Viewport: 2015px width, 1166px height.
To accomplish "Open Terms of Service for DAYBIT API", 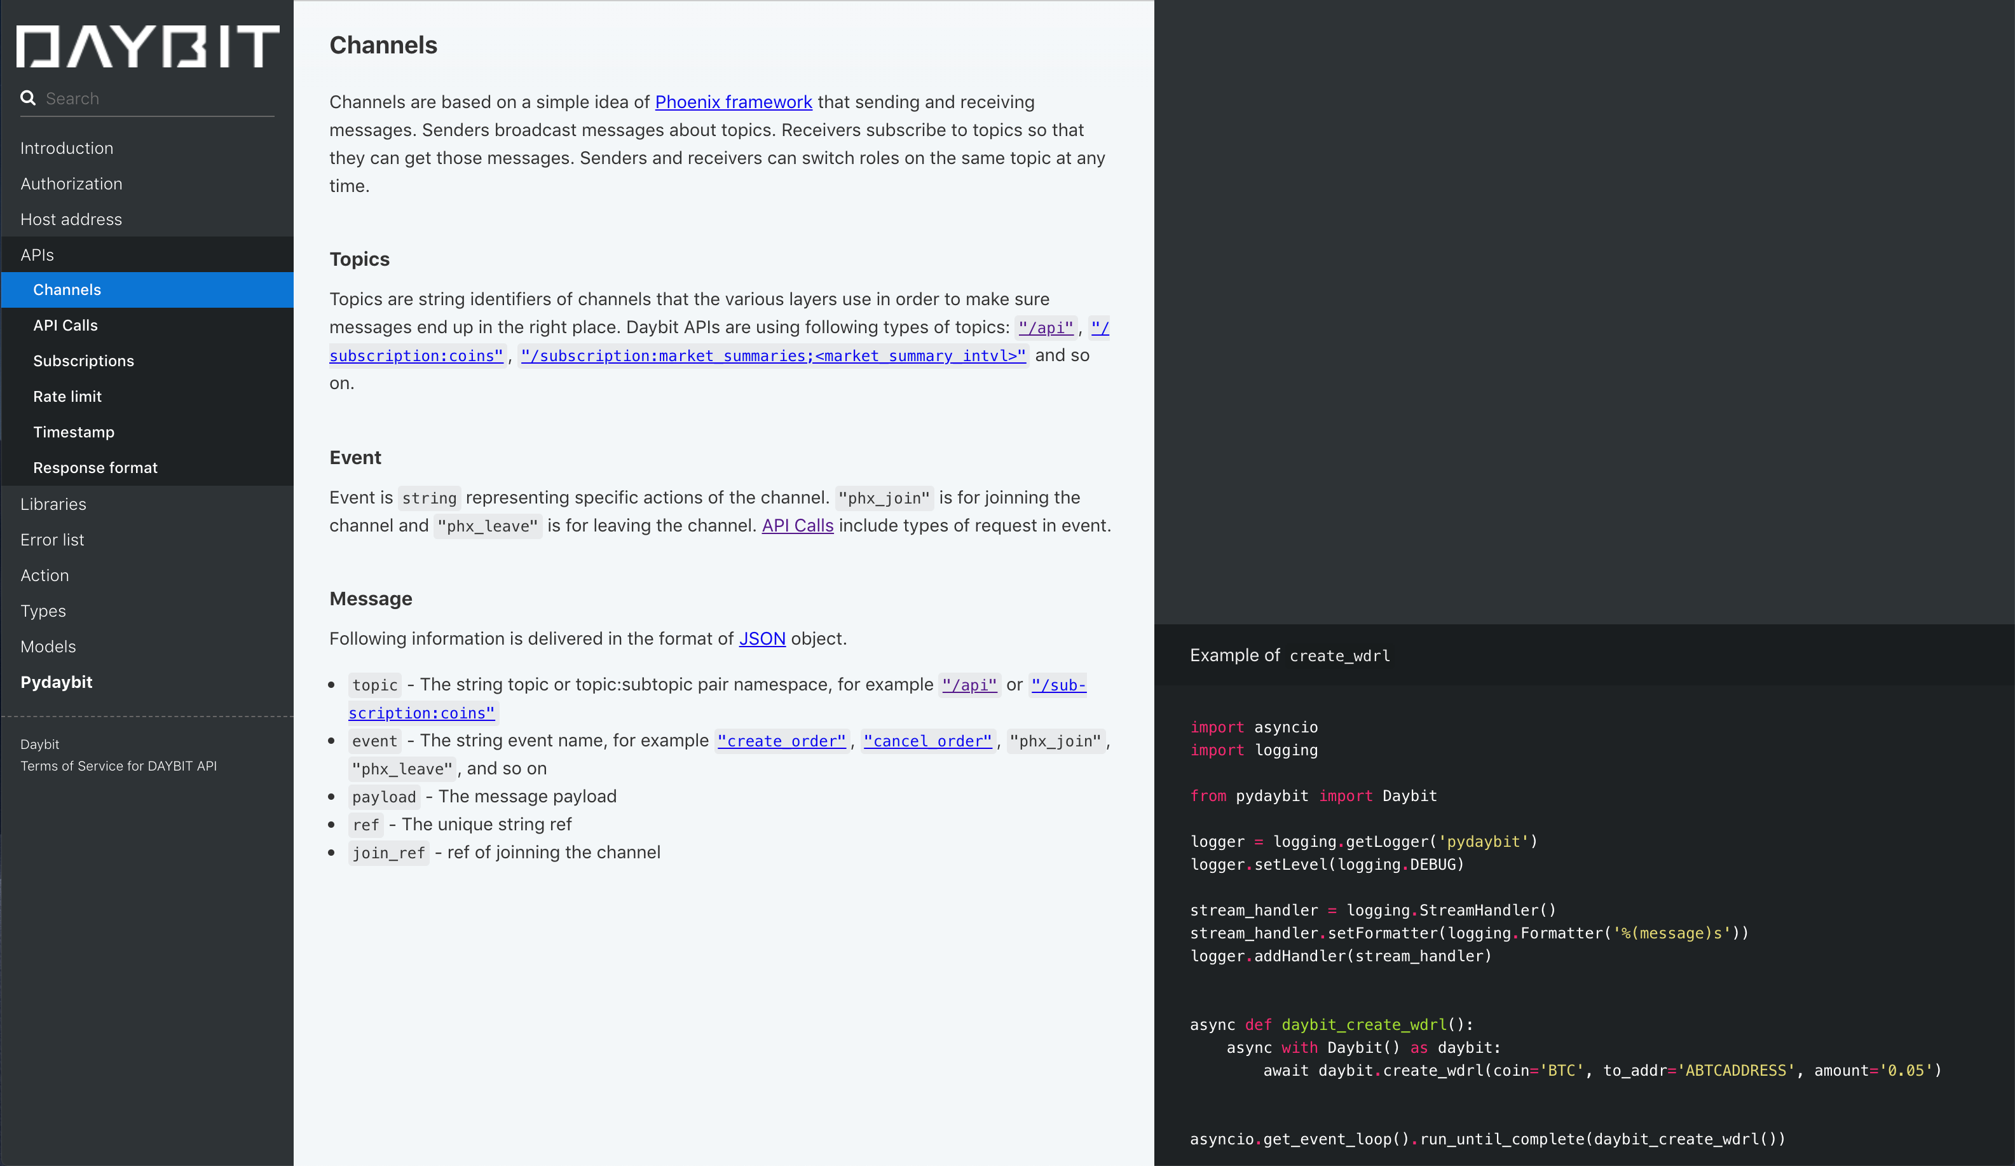I will tap(119, 766).
